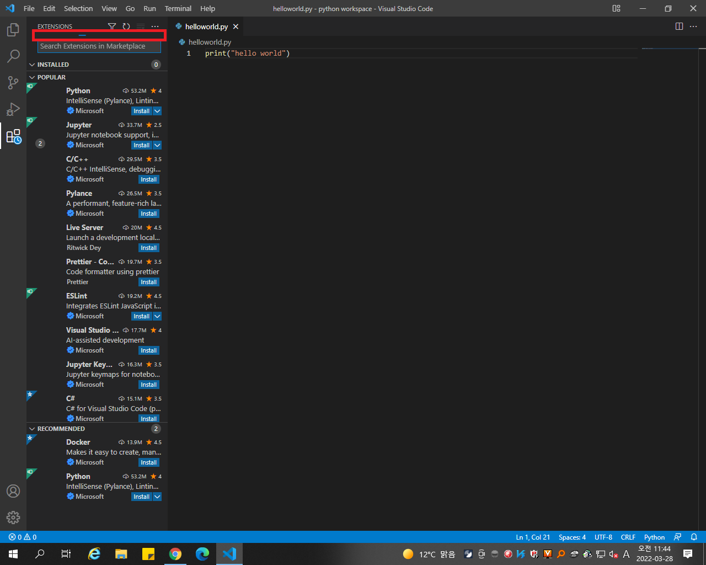Open the File menu
706x565 pixels.
pos(29,8)
